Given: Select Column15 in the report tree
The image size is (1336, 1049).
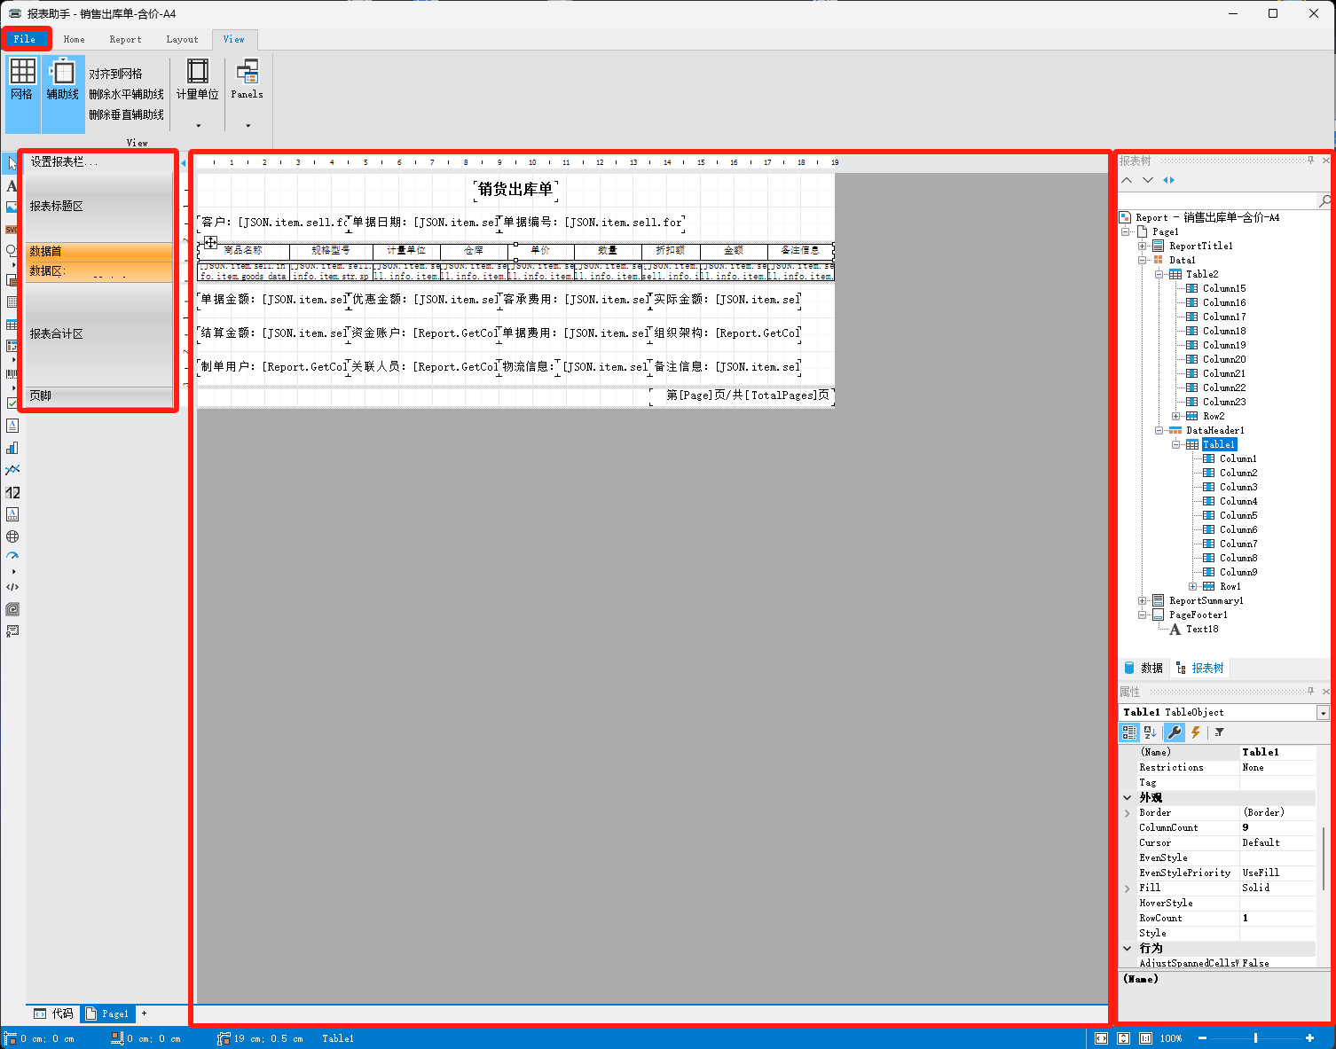Looking at the screenshot, I should pyautogui.click(x=1224, y=288).
